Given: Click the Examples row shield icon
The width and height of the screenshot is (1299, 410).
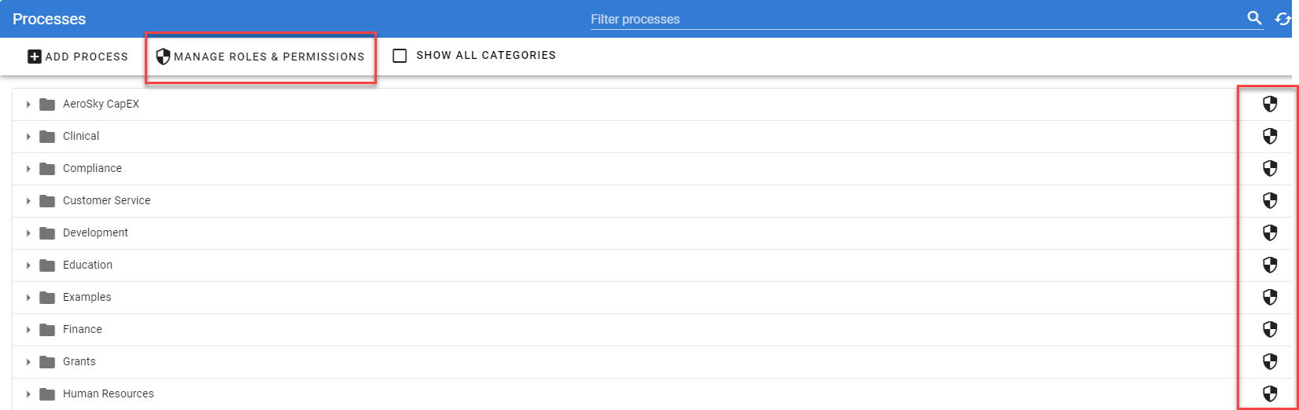Looking at the screenshot, I should (1270, 298).
